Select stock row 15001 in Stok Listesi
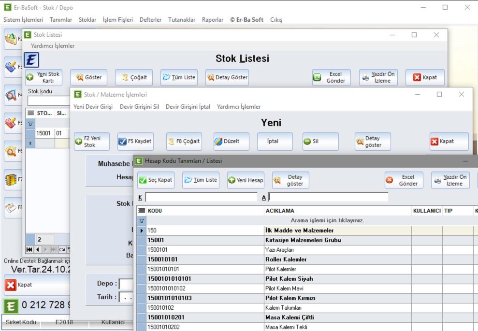The height and width of the screenshot is (331, 478). click(x=48, y=133)
